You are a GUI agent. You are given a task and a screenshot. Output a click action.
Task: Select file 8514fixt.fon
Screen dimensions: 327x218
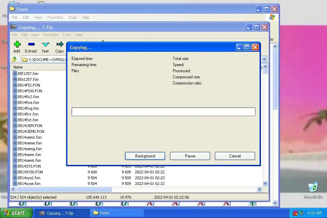pyautogui.click(x=28, y=120)
